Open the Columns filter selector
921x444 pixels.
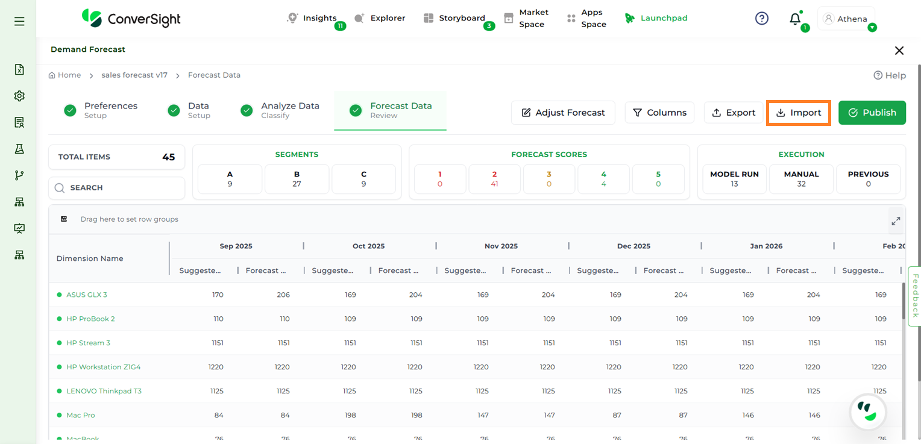659,113
